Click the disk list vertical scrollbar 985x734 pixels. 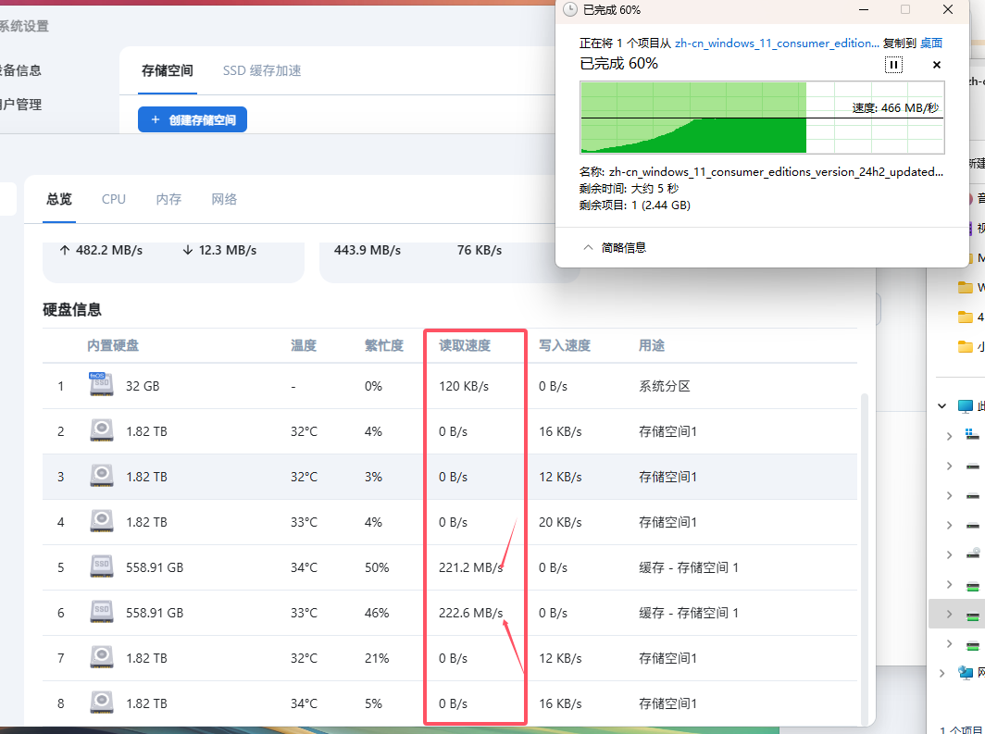point(866,555)
